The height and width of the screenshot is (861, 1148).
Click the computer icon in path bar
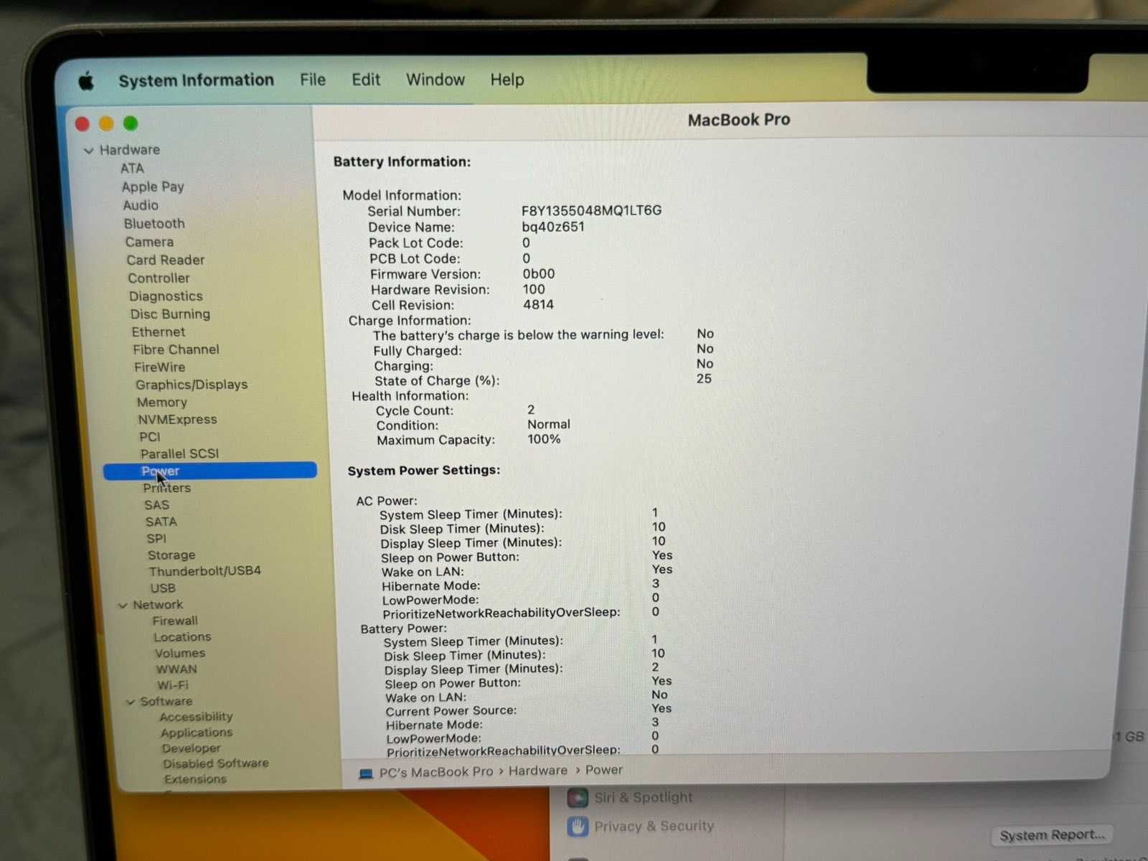[366, 774]
